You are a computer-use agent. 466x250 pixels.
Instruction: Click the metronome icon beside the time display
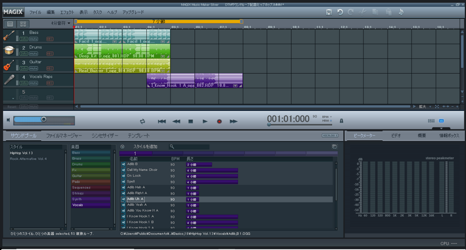tap(341, 121)
